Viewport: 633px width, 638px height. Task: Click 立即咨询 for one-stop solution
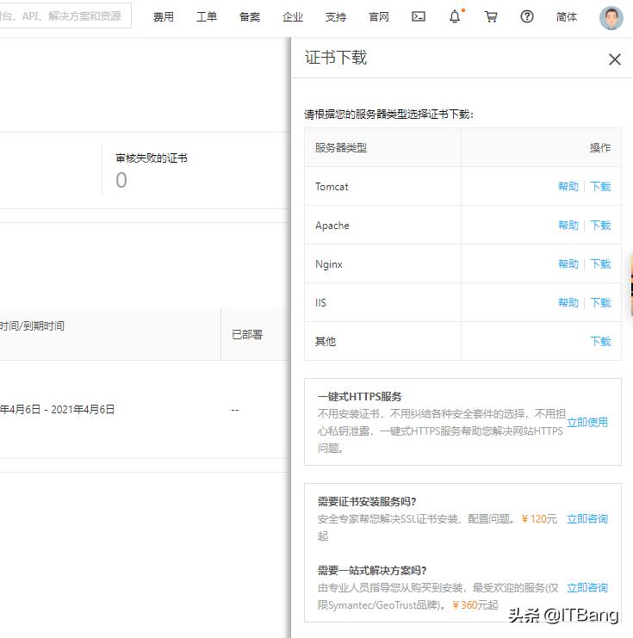(587, 587)
